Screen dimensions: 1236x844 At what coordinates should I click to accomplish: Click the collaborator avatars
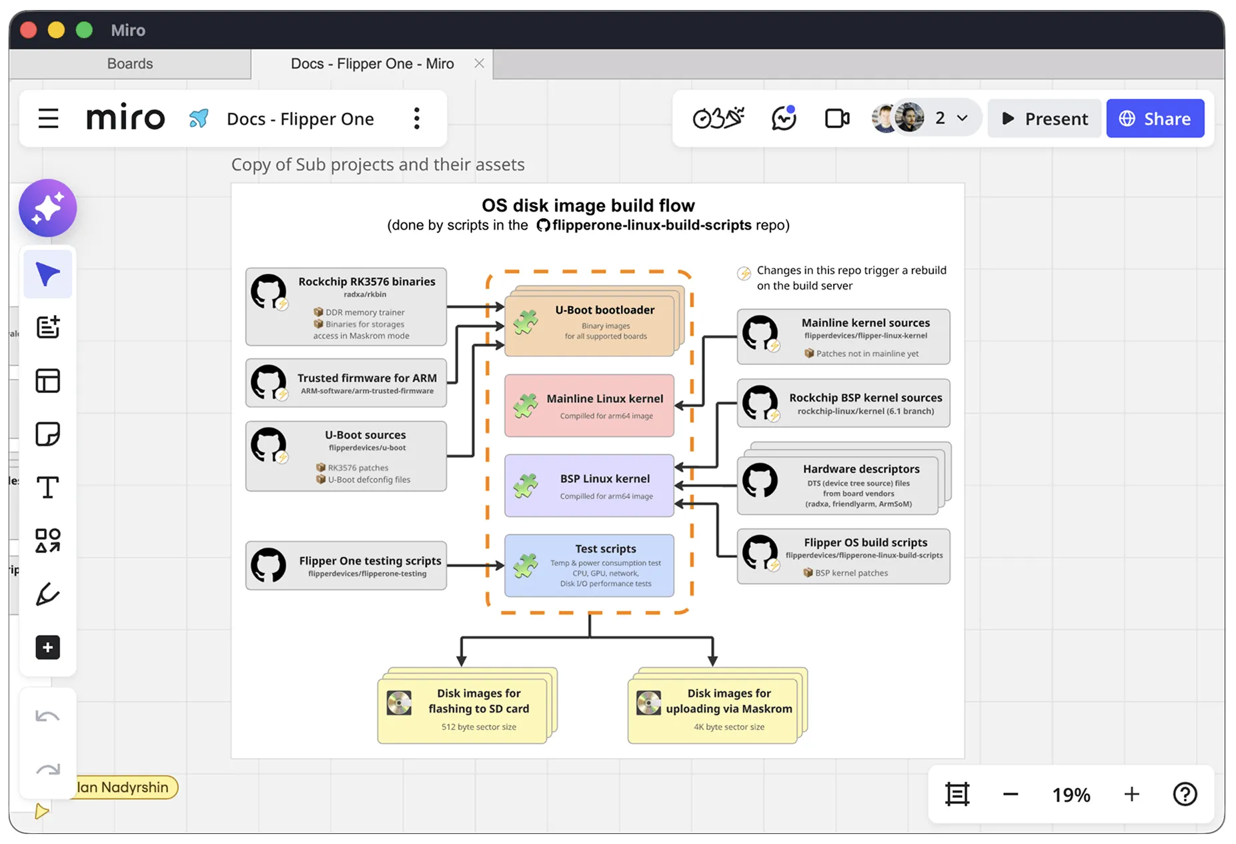[898, 118]
